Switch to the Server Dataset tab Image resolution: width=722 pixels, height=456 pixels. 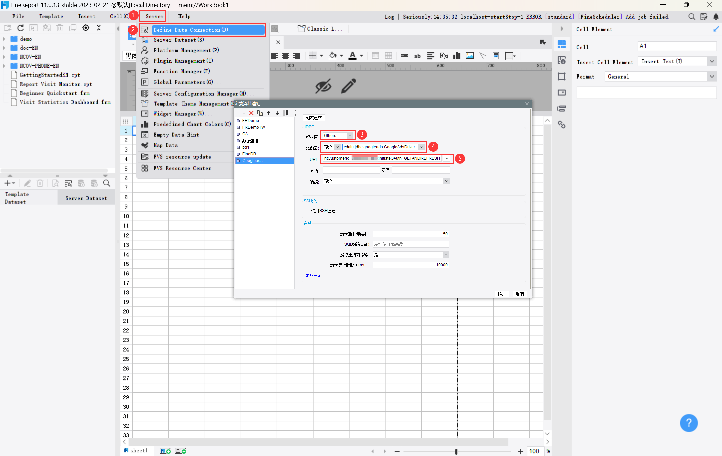86,198
